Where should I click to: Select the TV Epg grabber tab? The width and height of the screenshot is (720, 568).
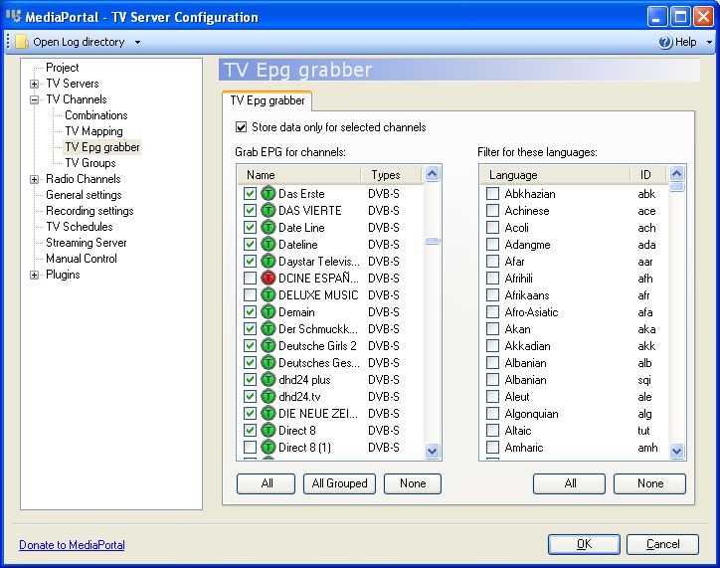267,100
